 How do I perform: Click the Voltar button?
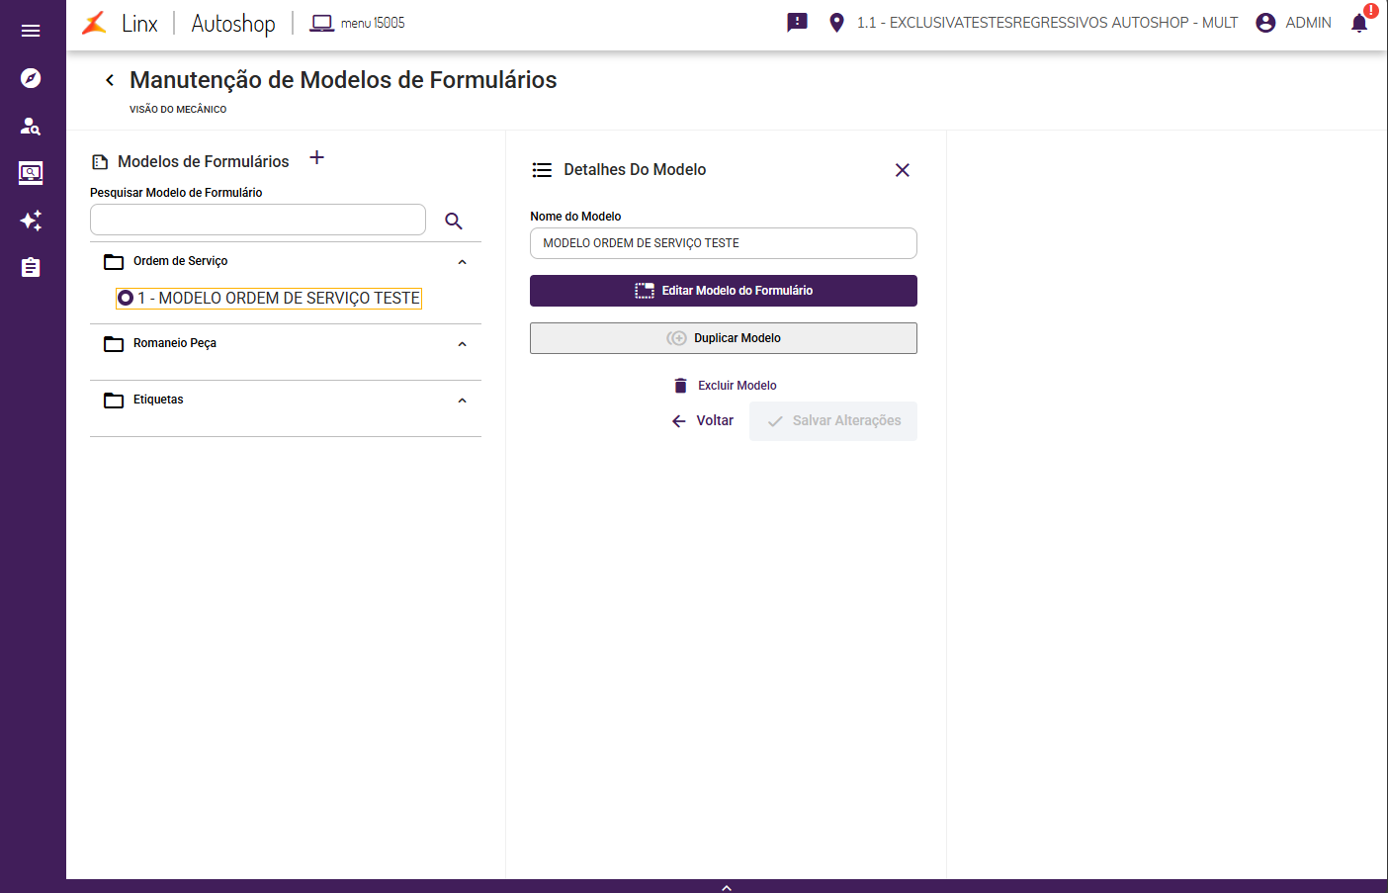point(703,421)
